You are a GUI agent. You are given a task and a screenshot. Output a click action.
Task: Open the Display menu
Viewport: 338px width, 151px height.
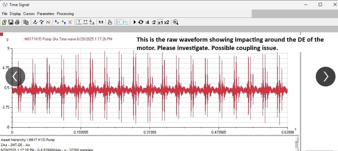15,14
